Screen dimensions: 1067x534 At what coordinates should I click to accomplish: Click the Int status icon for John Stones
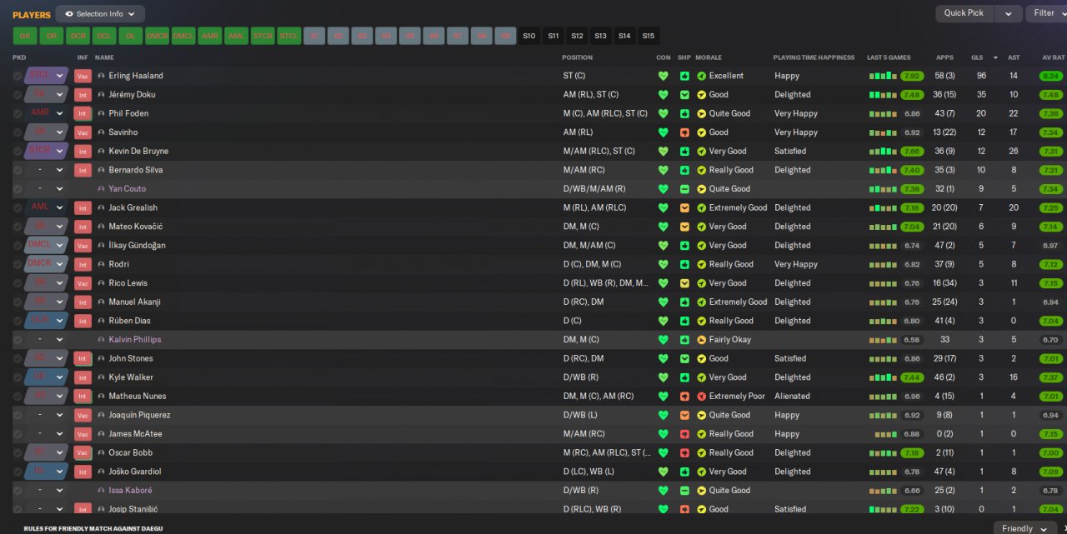[x=83, y=358]
